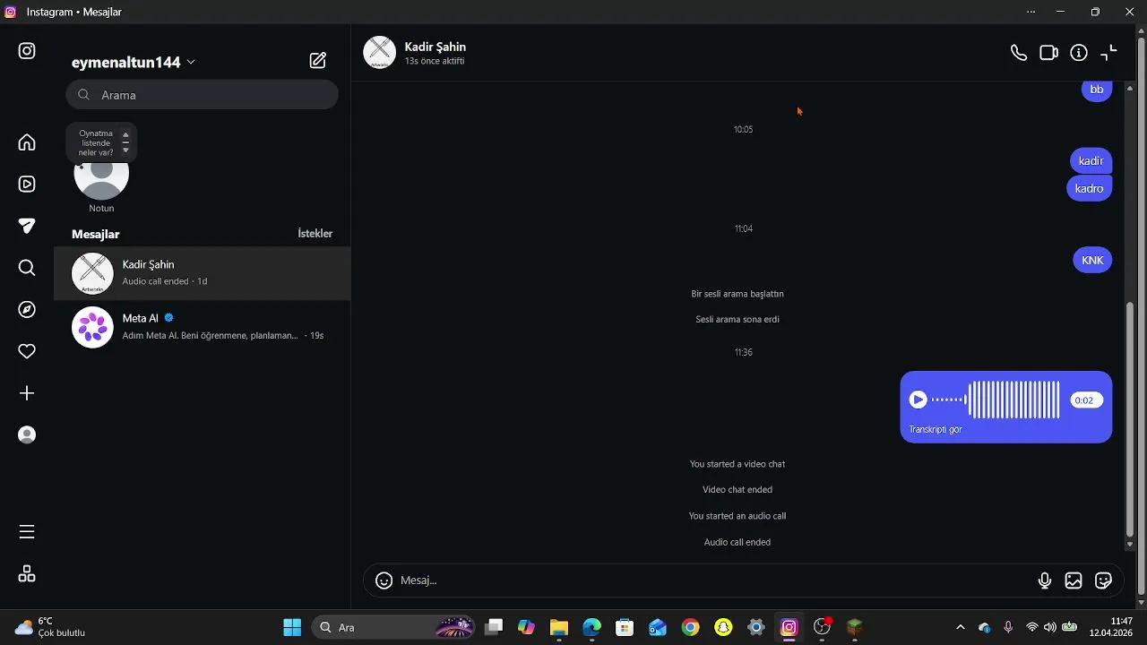Open sticker picker
The height and width of the screenshot is (645, 1147).
(1104, 580)
